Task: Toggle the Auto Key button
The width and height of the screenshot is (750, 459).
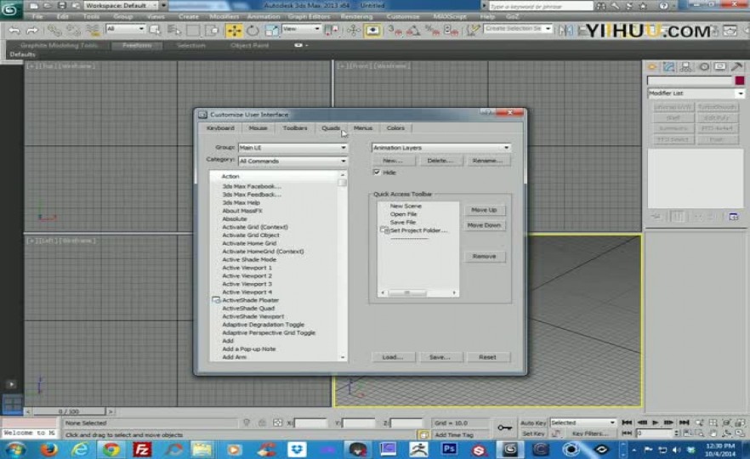Action: point(533,423)
